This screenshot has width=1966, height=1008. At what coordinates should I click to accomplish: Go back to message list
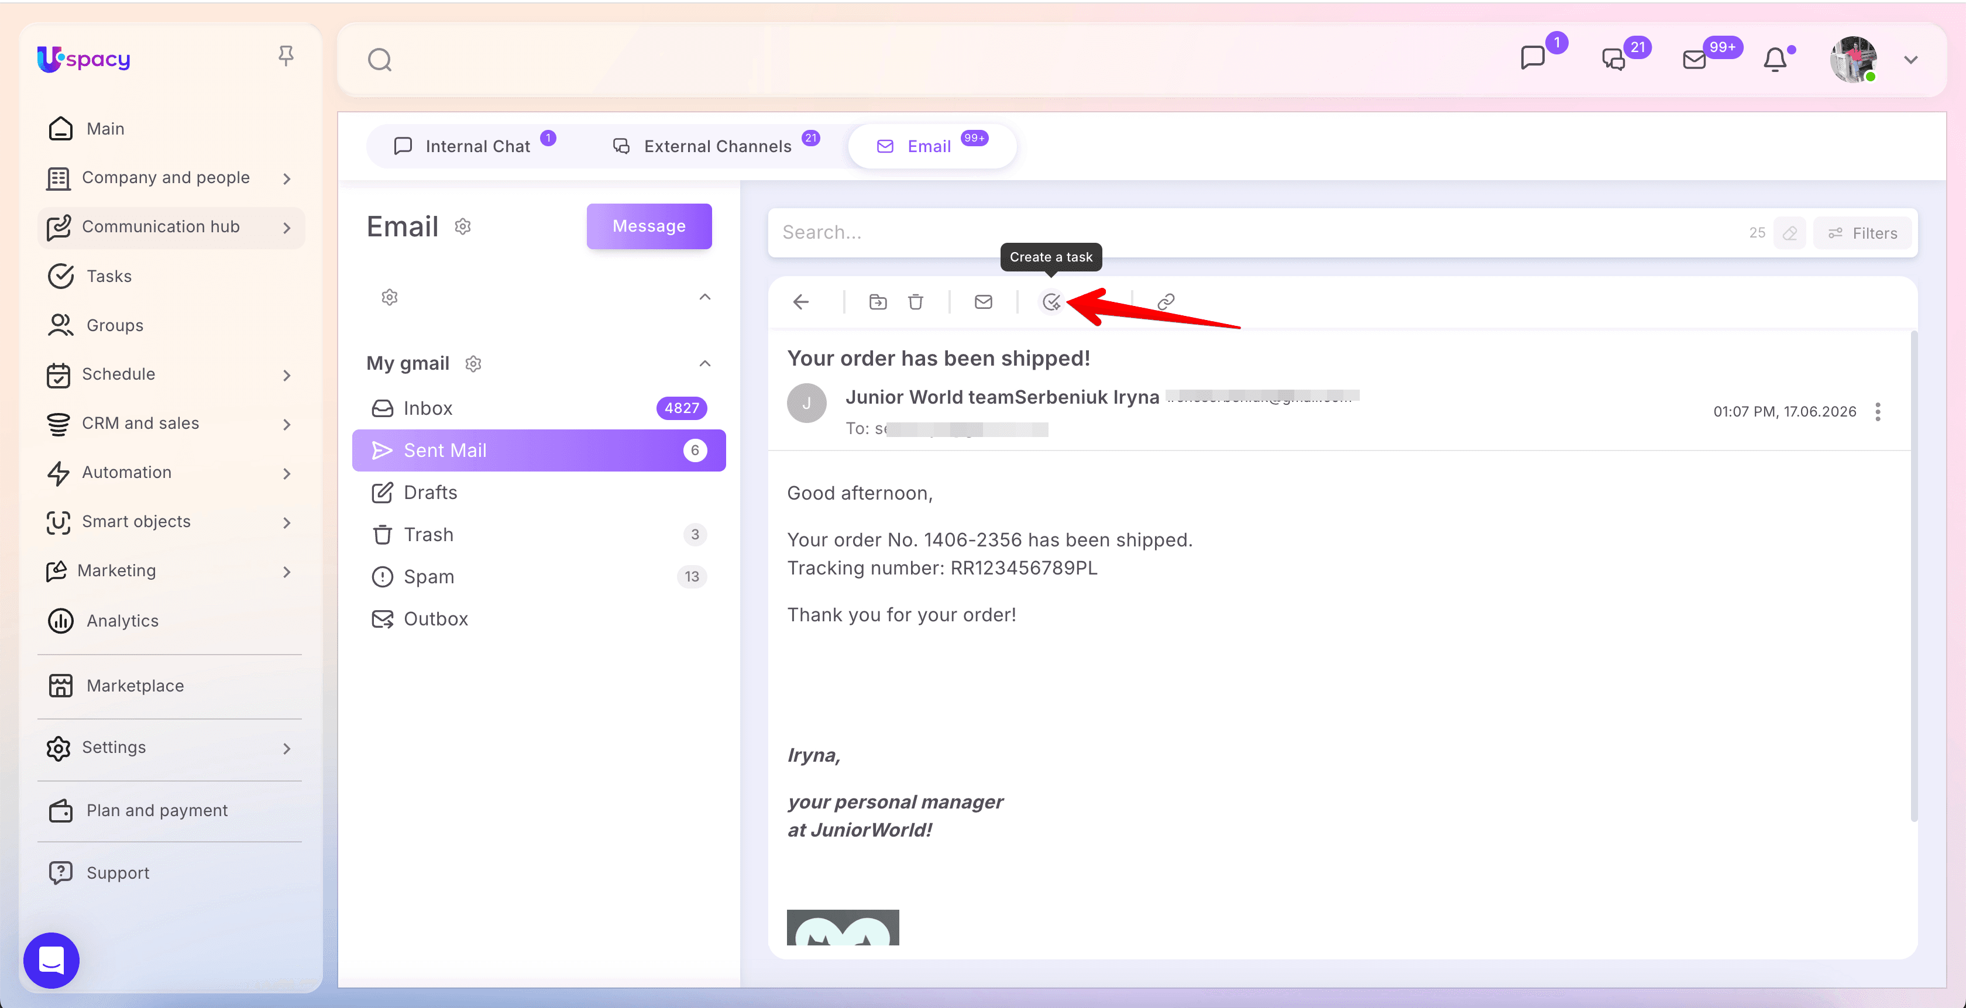800,302
